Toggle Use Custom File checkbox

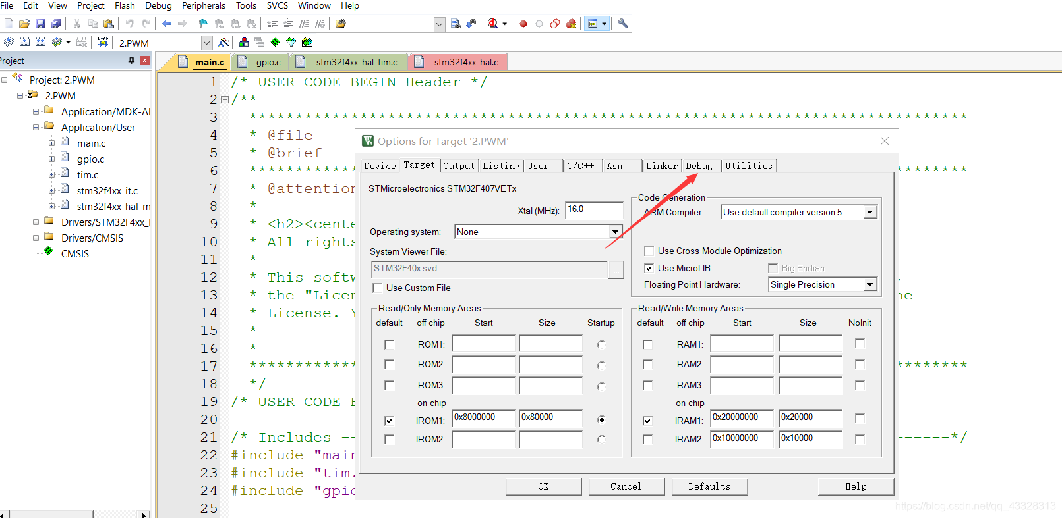pos(378,288)
